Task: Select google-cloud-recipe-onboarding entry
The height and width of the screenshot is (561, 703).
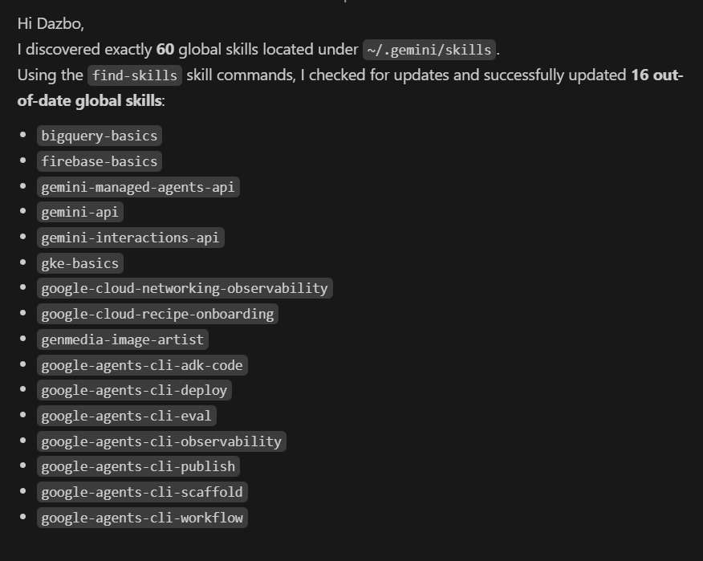Action: click(157, 314)
